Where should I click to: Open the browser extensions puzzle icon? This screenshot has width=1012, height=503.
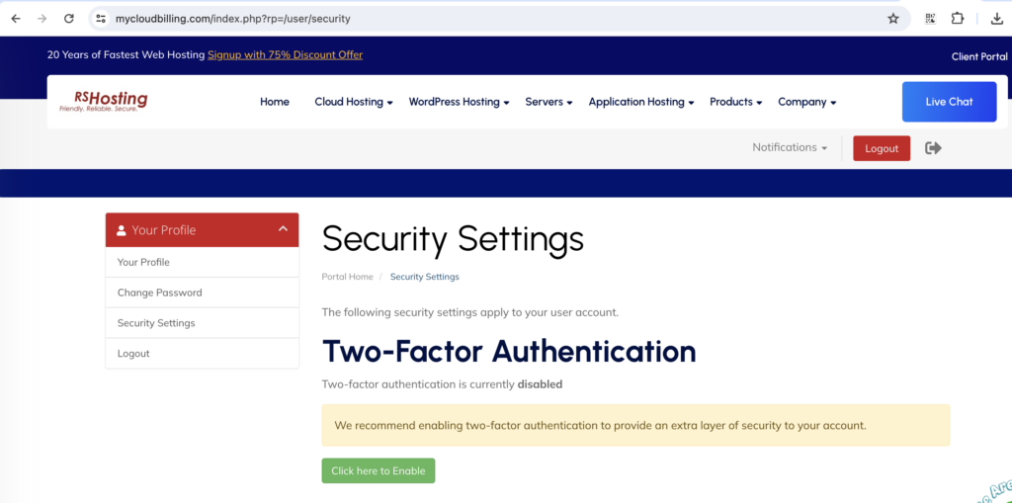(958, 19)
